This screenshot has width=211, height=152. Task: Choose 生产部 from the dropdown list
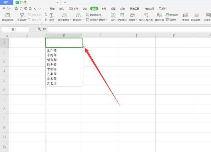pyautogui.click(x=64, y=50)
